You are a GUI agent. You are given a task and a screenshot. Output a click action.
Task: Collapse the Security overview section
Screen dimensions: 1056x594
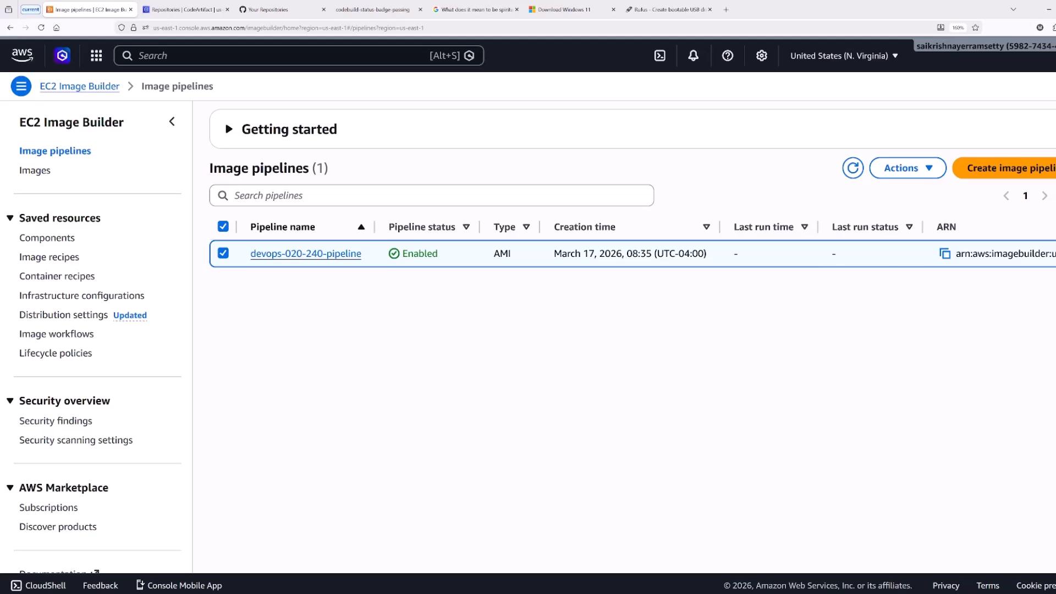click(x=10, y=401)
